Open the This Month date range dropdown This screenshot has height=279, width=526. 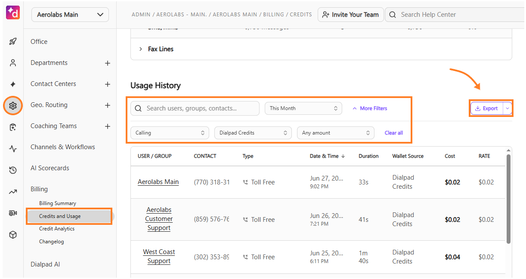pyautogui.click(x=303, y=108)
